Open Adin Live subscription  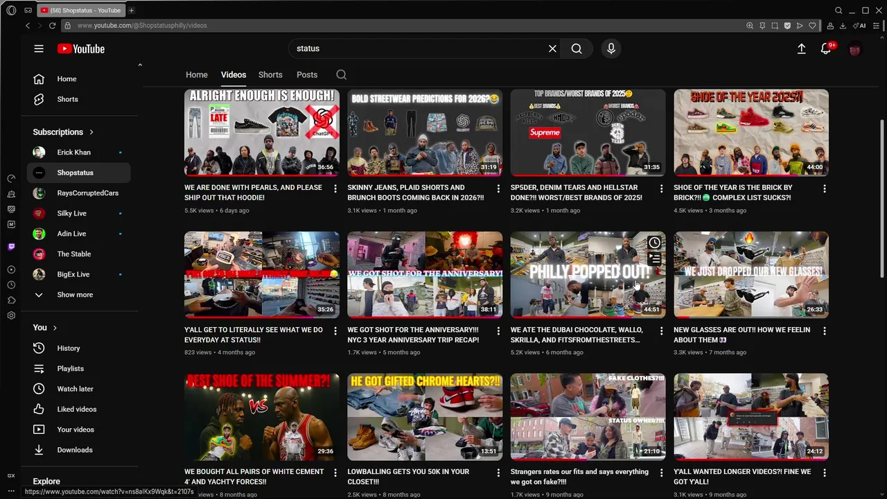point(78,234)
